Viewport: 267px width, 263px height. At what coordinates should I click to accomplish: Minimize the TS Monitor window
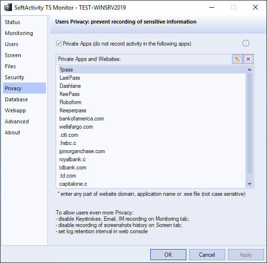pyautogui.click(x=212, y=8)
